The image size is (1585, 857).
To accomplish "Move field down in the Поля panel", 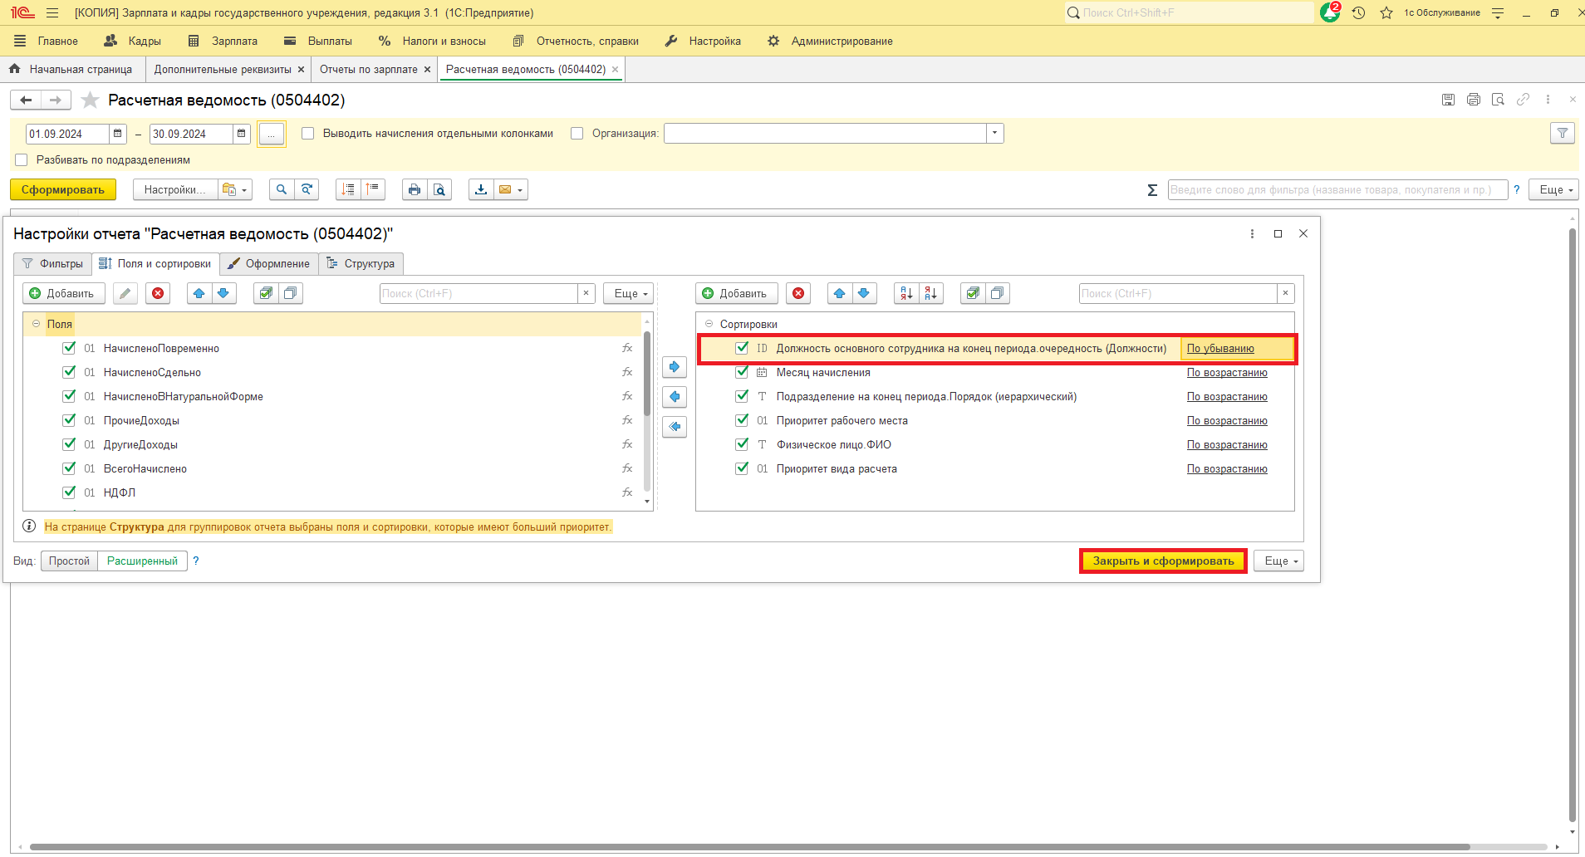I will pos(223,293).
